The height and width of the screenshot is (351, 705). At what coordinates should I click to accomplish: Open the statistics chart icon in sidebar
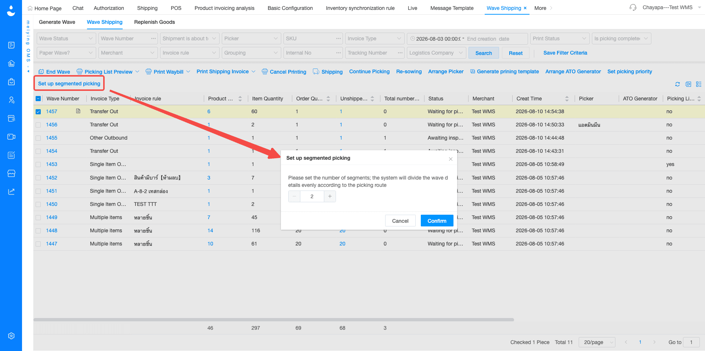click(11, 192)
